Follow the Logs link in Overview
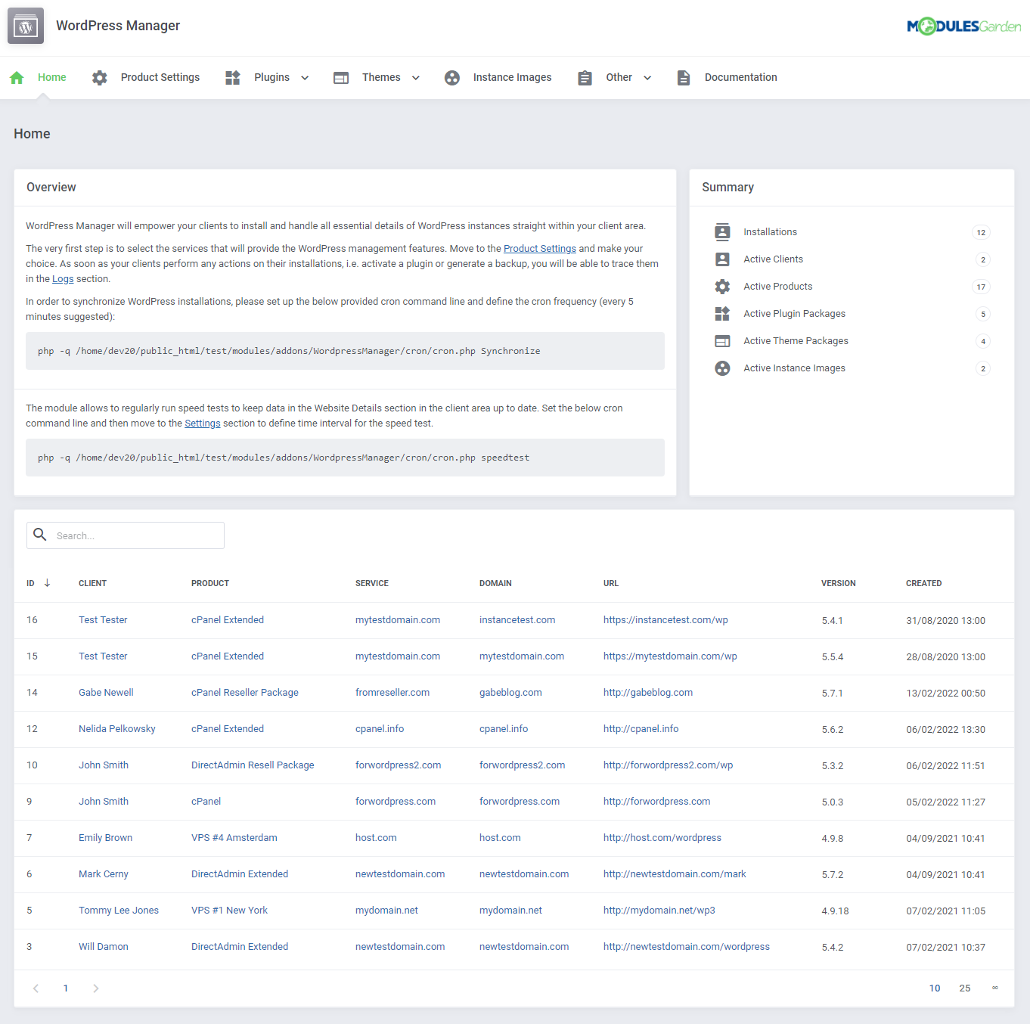Screen dimensions: 1030x1024 point(63,279)
